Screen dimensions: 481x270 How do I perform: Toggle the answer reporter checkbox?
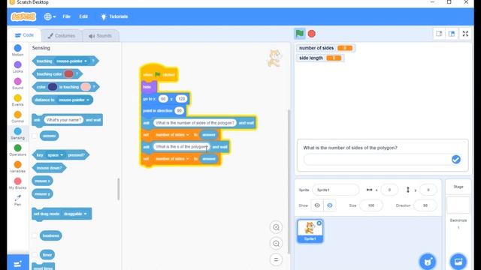point(35,136)
